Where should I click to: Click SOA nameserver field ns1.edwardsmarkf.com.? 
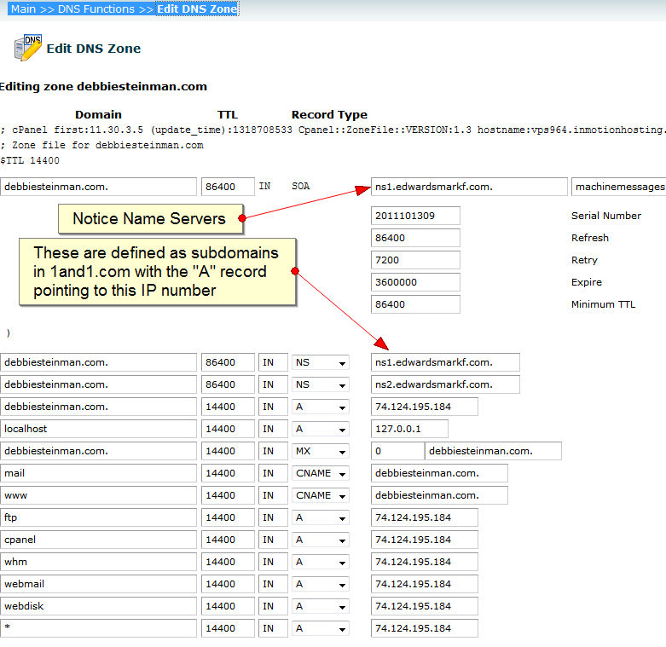click(x=469, y=187)
